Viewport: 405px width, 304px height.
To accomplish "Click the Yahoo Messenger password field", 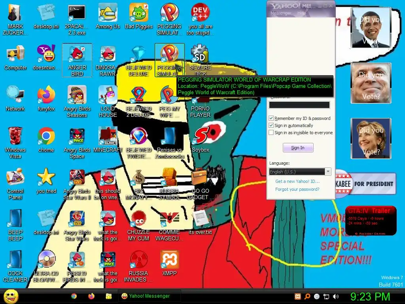I will (299, 104).
